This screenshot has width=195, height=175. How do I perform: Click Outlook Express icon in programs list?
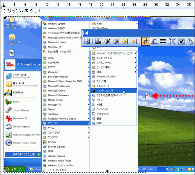point(45,156)
